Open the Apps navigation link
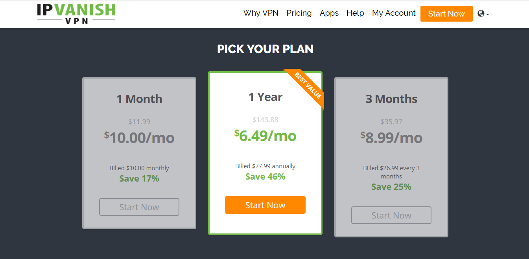The image size is (529, 259). 329,13
